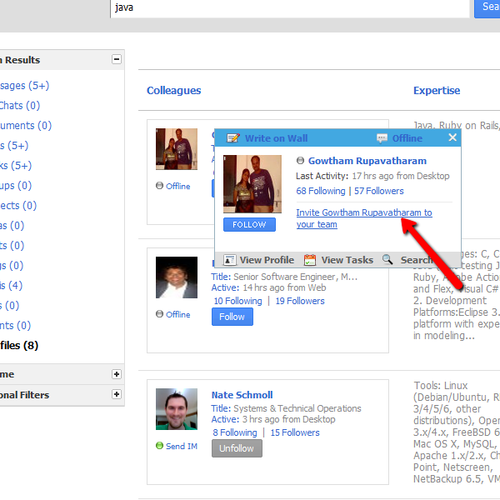Click the Follow button for Senior Software Engineer

coord(232,317)
